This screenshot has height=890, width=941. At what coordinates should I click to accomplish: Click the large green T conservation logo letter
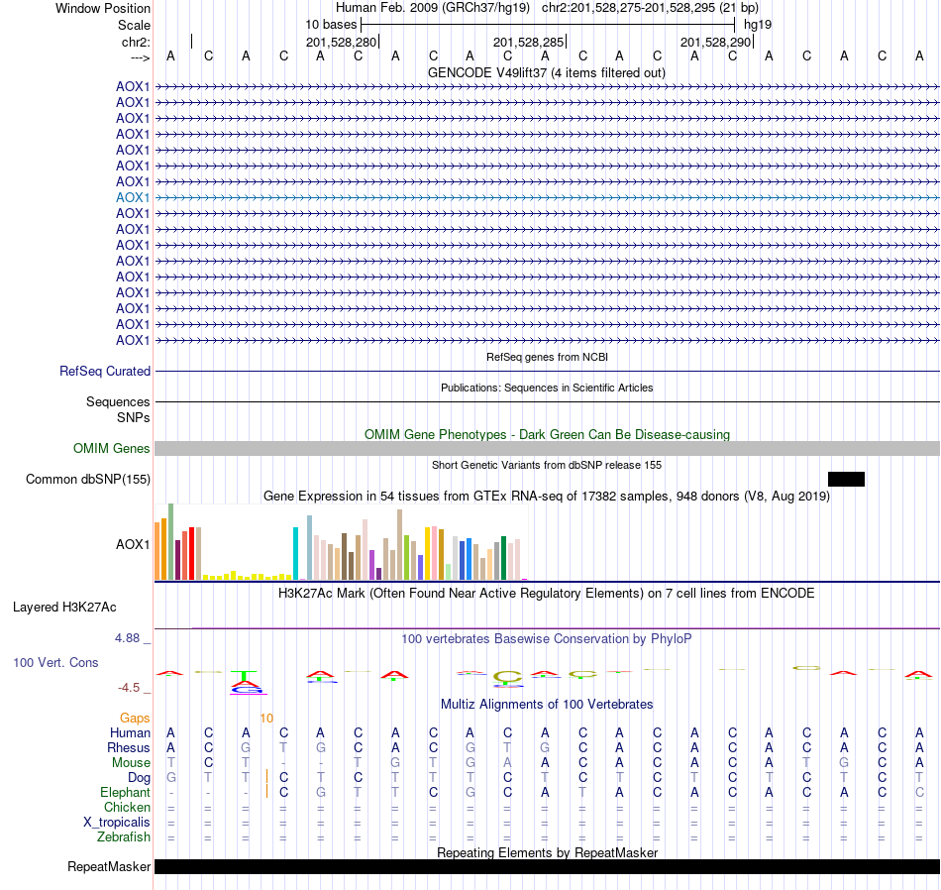244,677
